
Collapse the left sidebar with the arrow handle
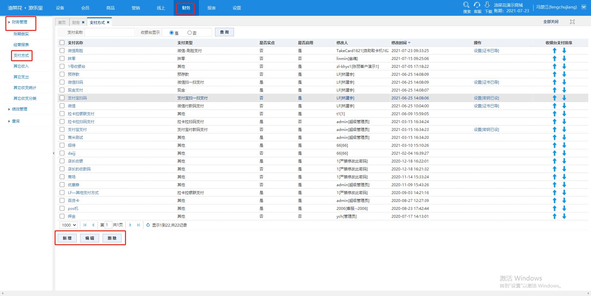pyautogui.click(x=54, y=153)
